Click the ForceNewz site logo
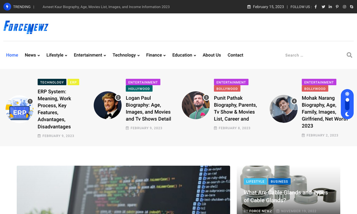 point(26,27)
